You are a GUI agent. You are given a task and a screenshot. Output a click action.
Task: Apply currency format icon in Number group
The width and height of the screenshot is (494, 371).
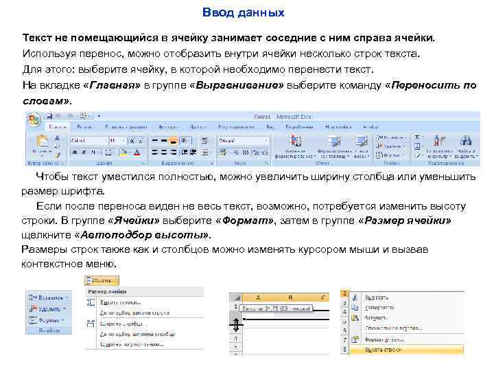223,153
